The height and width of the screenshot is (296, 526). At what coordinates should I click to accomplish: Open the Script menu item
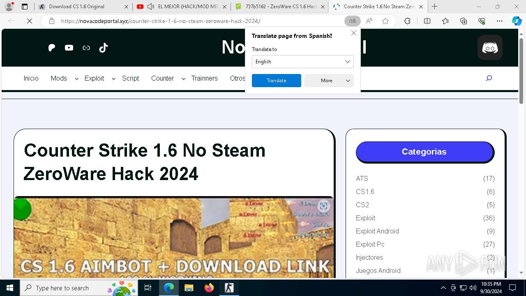click(x=131, y=78)
